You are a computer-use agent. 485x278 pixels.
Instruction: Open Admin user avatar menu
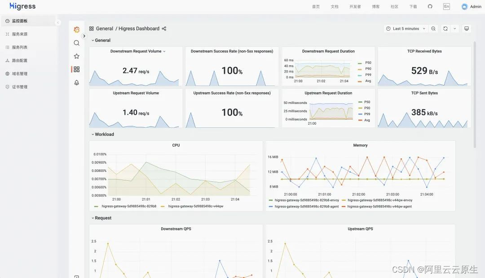[471, 6]
